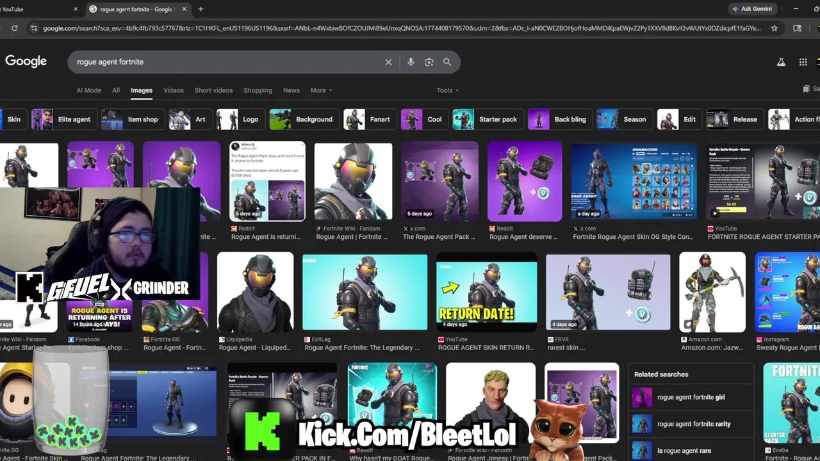Open a new browser tab
This screenshot has height=461, width=820.
click(201, 9)
